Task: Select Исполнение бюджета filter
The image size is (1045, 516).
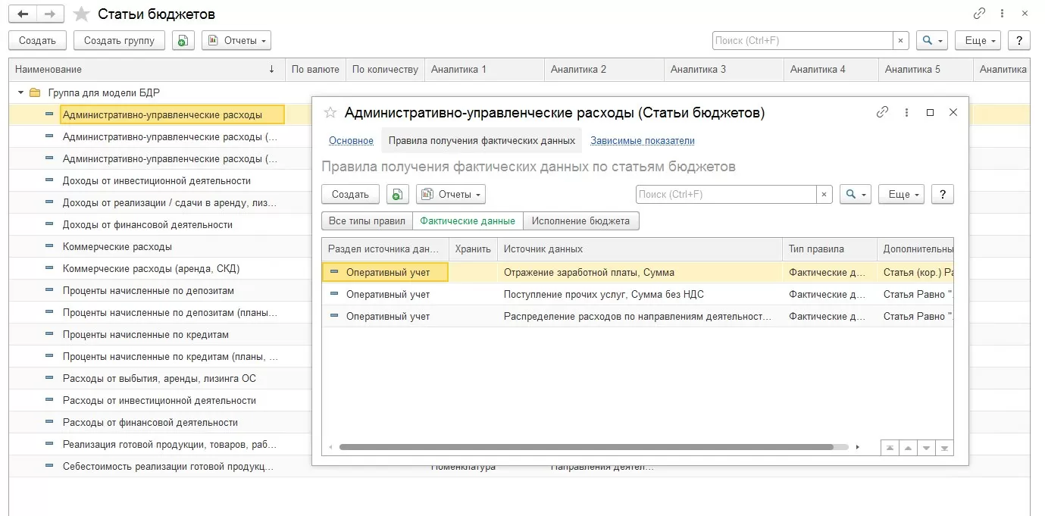Action: (580, 221)
